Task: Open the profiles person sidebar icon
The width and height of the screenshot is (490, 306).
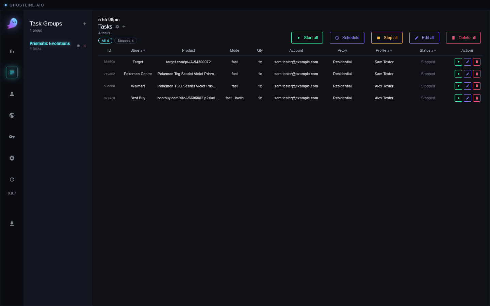Action: (12, 94)
